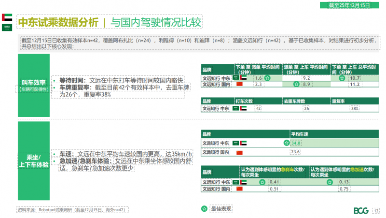This screenshot has width=386, height=218.
Task: Click the Robotaxi source footnote text
Action: tap(71, 210)
